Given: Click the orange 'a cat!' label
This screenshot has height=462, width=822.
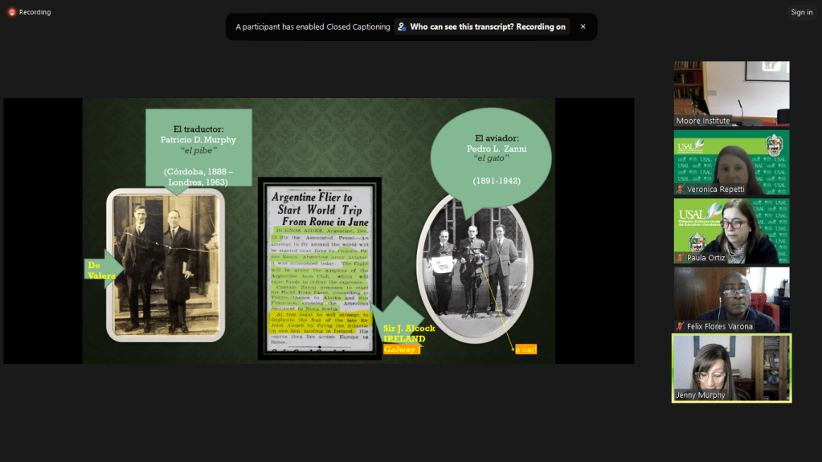Looking at the screenshot, I should coord(526,350).
